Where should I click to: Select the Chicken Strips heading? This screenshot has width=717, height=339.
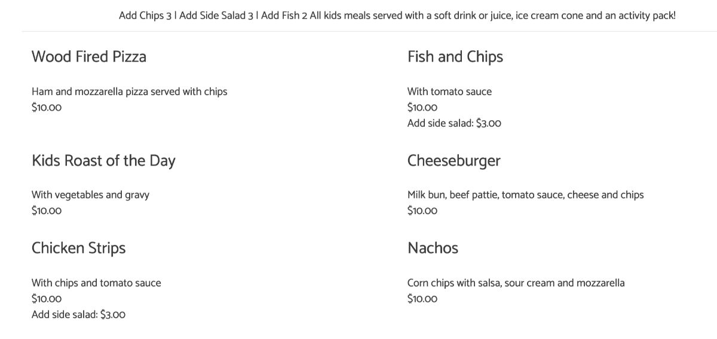[x=79, y=248]
